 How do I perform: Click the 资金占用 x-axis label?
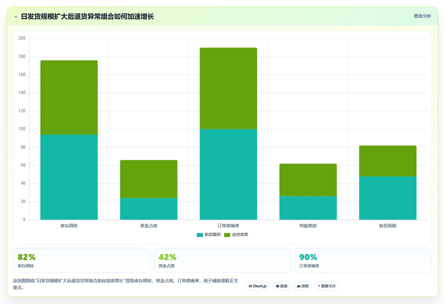pos(149,226)
